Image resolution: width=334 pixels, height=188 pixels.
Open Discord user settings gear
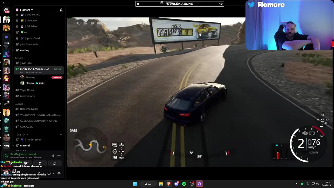tap(59, 173)
